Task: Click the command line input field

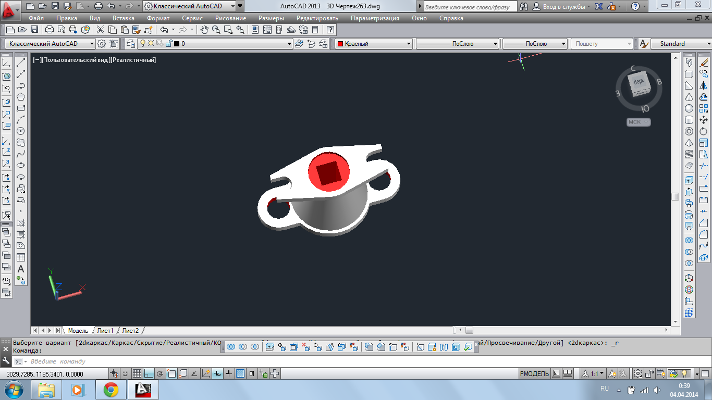Action: (x=208, y=361)
